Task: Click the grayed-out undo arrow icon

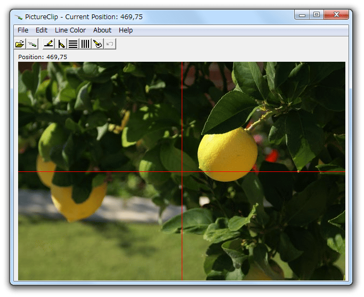Action: click(x=110, y=44)
